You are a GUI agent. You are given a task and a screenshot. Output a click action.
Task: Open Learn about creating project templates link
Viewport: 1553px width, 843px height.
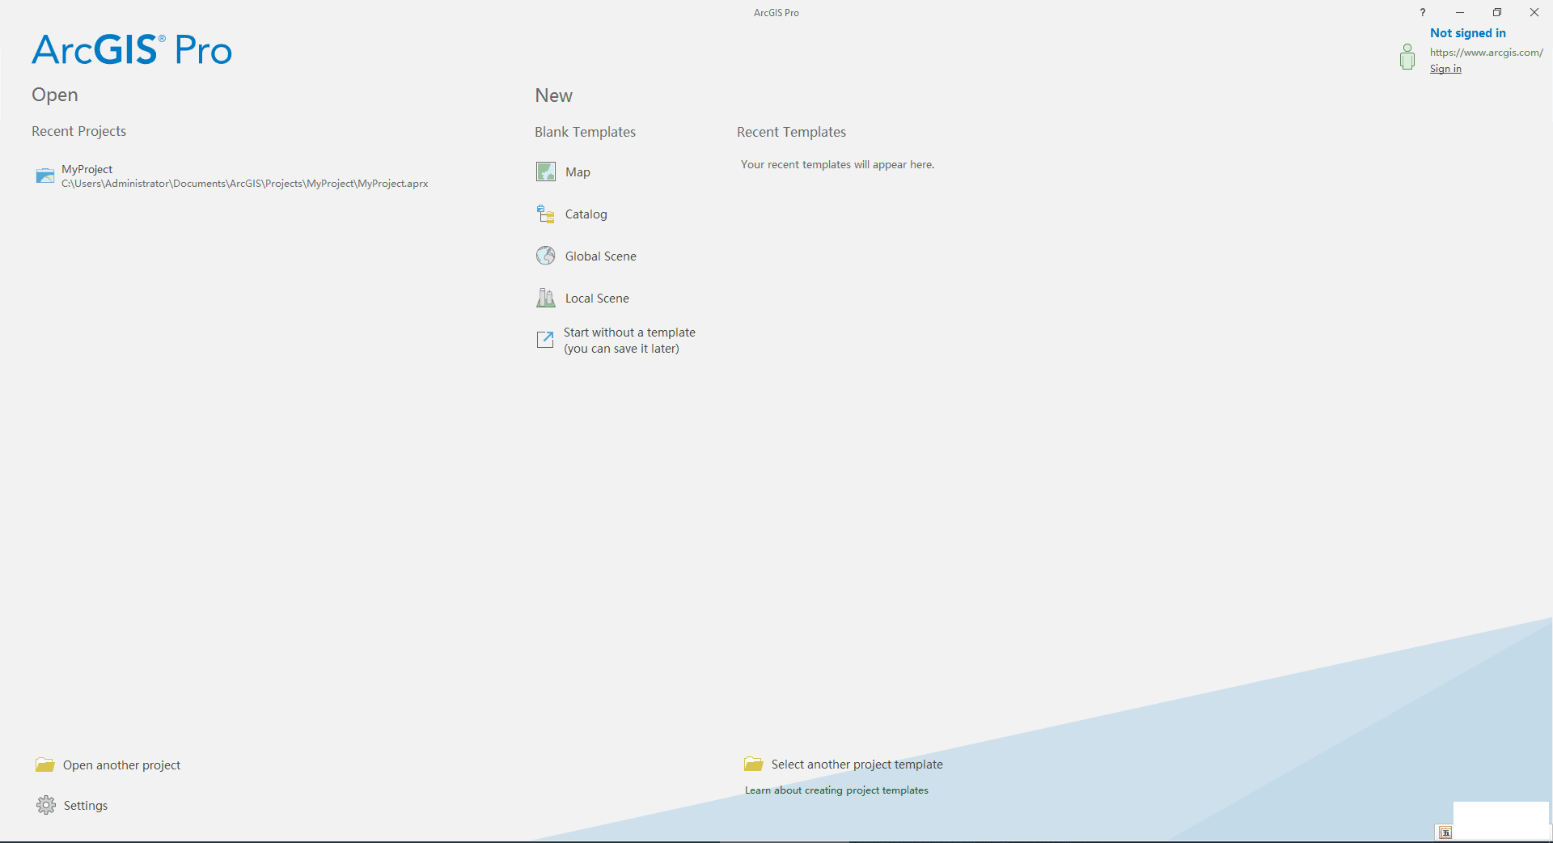pyautogui.click(x=836, y=790)
